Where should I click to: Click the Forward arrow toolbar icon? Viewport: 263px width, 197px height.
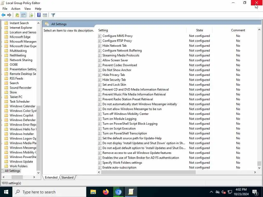click(9, 15)
